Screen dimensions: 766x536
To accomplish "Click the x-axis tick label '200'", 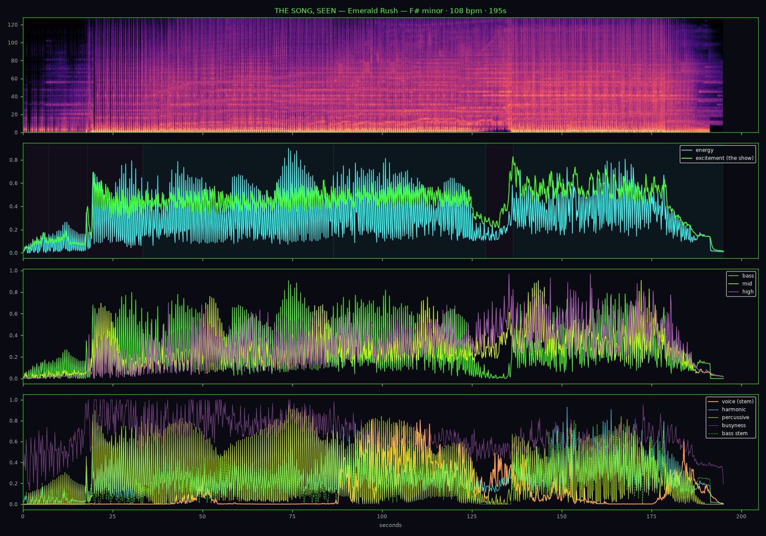I will 741,517.
